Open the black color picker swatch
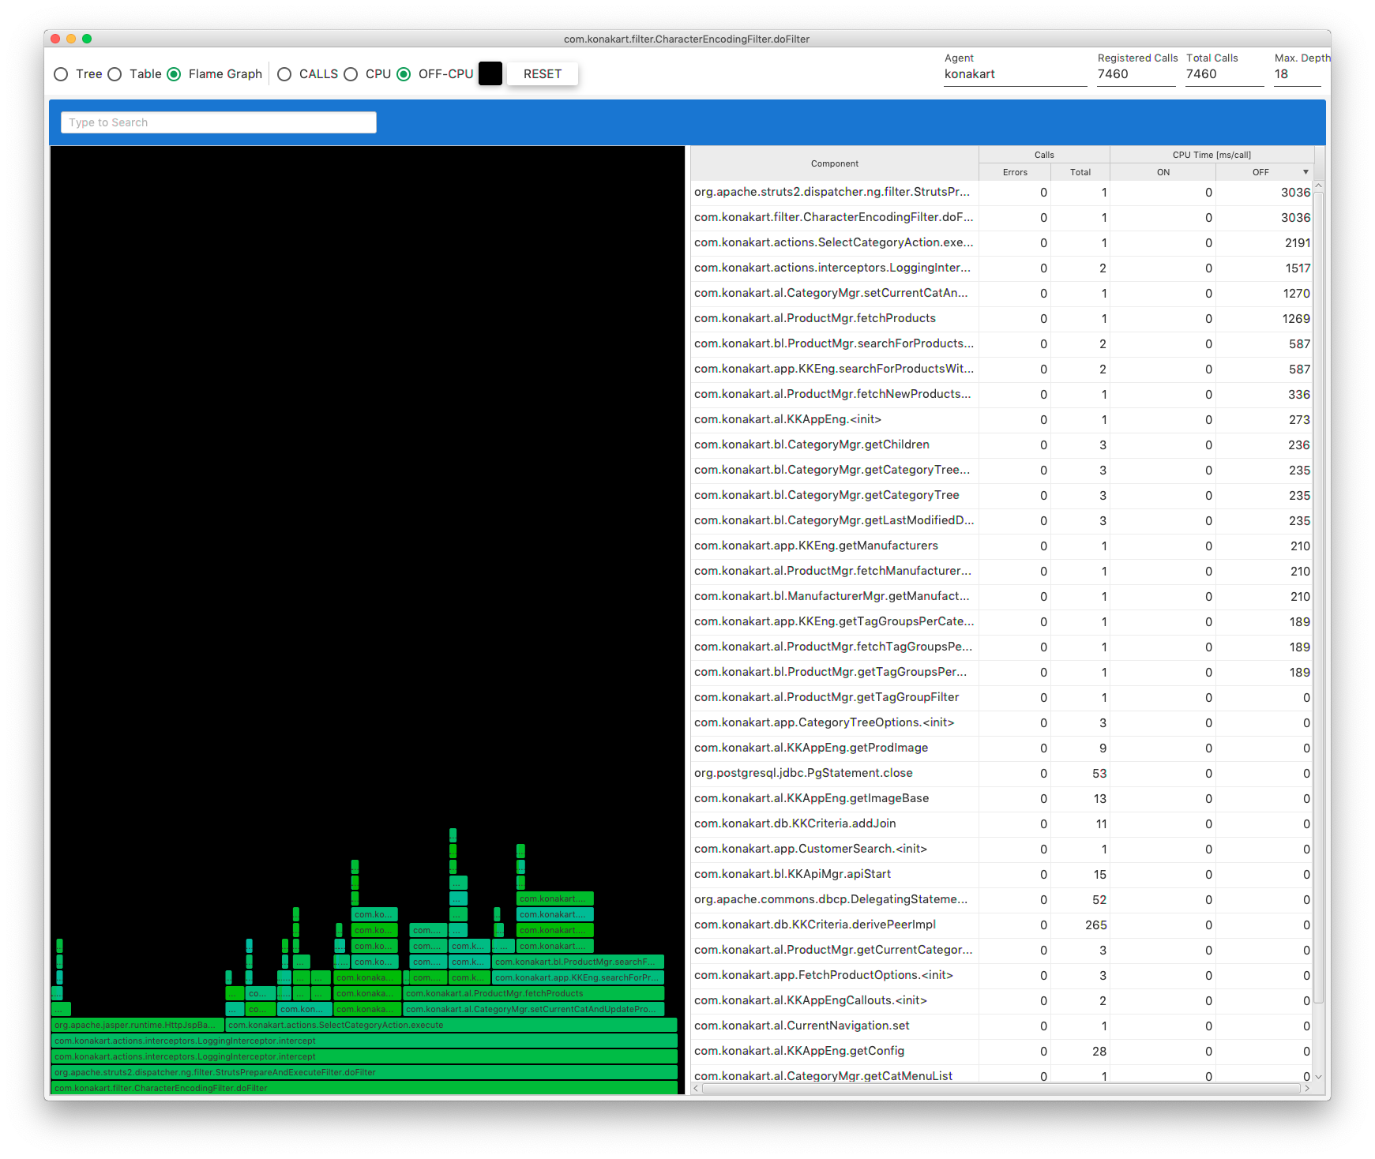Screen dimensions: 1375x1159 [490, 73]
